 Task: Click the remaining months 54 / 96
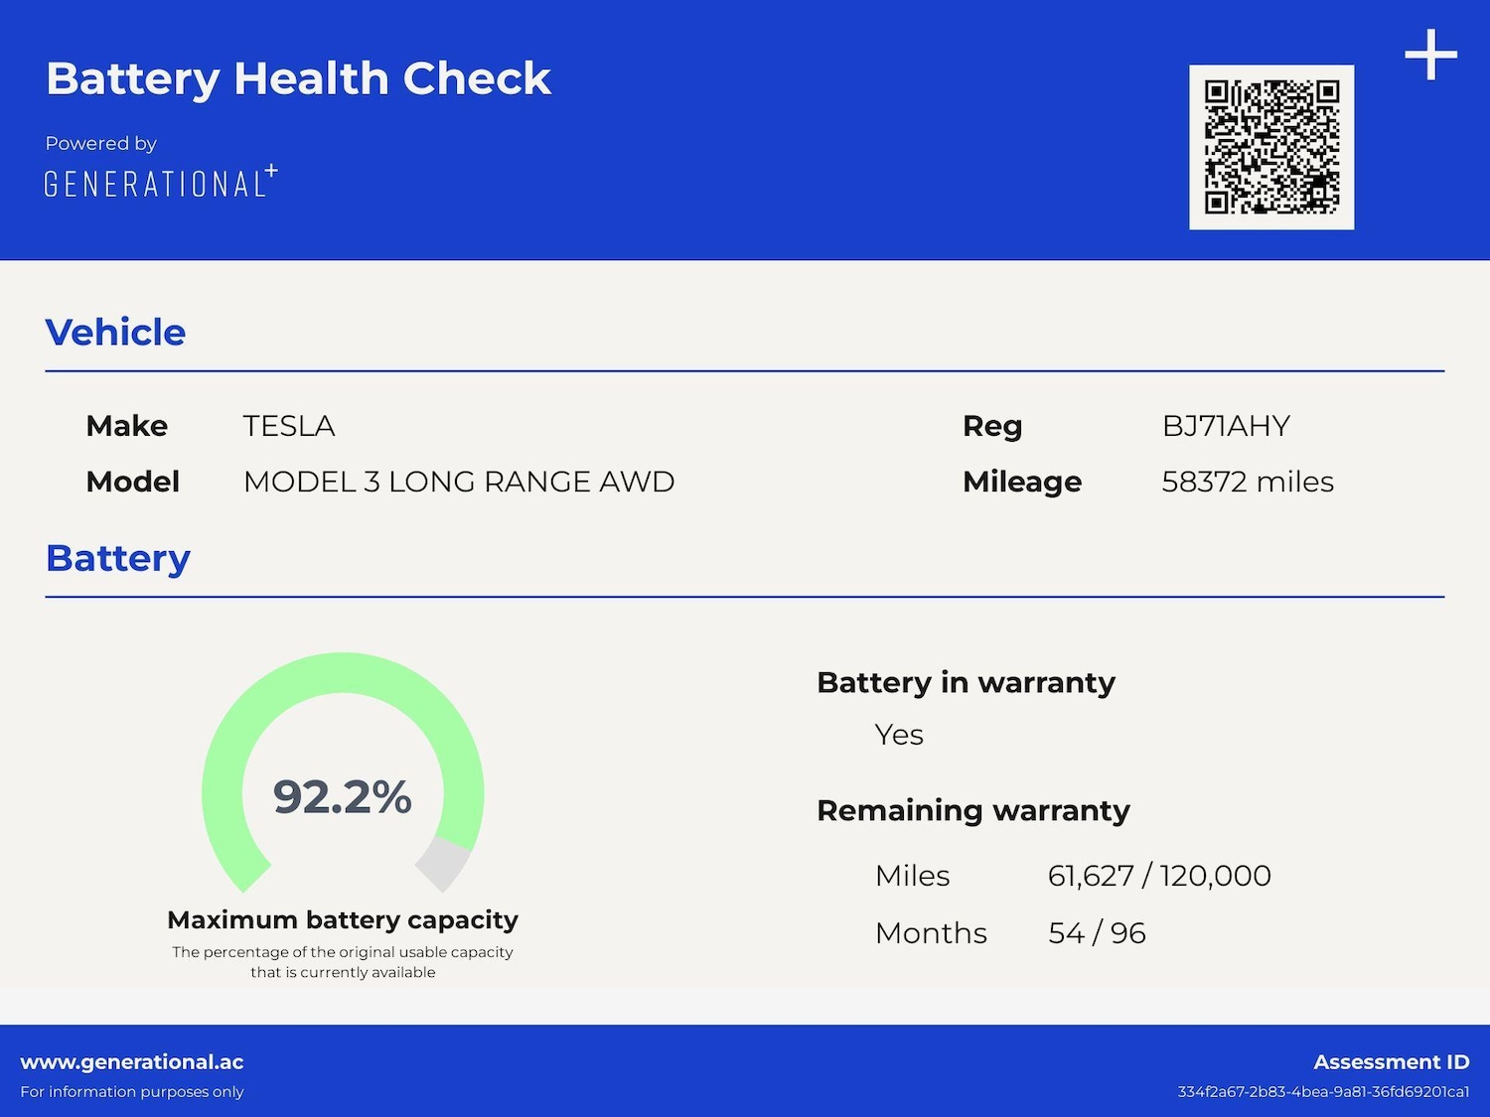point(1097,933)
